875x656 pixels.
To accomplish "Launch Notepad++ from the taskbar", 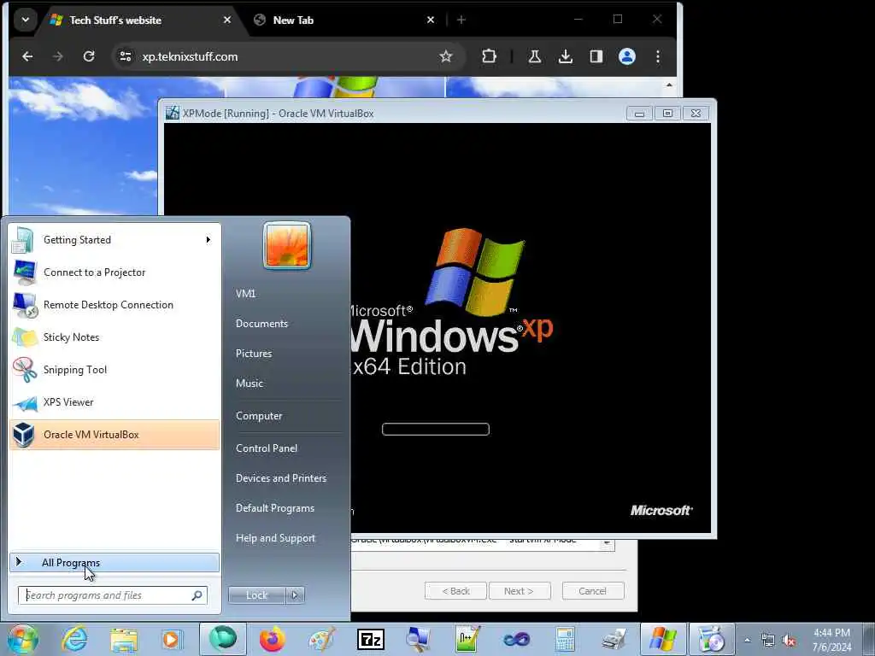I will [467, 640].
